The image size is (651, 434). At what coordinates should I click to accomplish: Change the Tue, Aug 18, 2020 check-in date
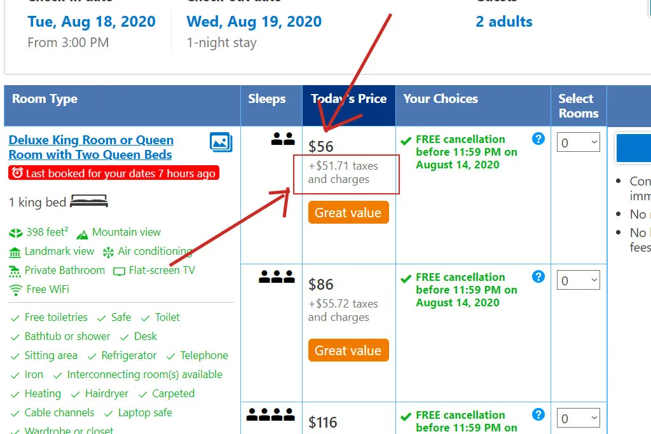pos(92,22)
